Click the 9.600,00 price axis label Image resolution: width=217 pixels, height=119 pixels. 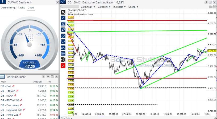pyautogui.click(x=212, y=13)
